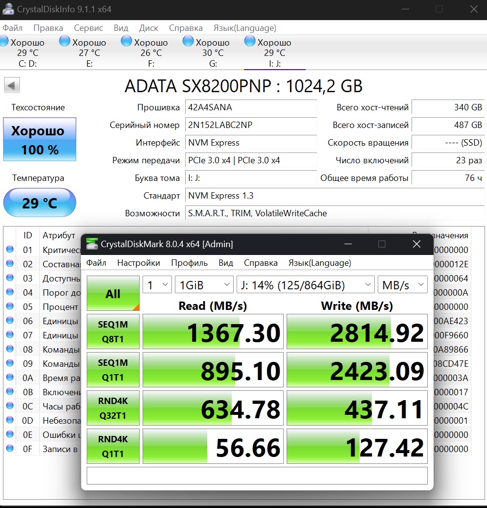This screenshot has width=487, height=508.
Task: Click status orb of attribute 05
Action: coord(10,306)
